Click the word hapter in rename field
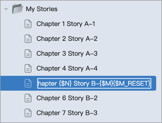The image size is (162, 123). click(47, 84)
